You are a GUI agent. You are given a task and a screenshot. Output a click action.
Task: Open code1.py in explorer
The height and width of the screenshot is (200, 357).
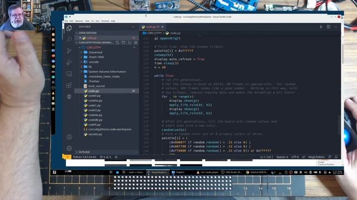[x=107, y=106]
